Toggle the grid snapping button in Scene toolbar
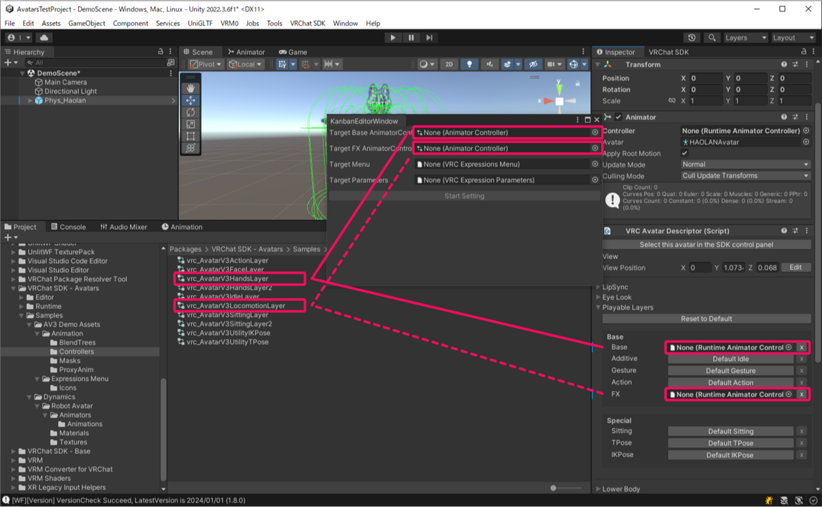822x507 pixels. (x=282, y=64)
